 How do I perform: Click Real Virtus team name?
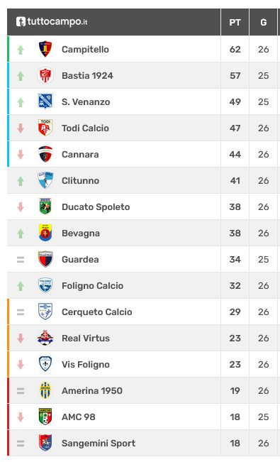pyautogui.click(x=86, y=338)
